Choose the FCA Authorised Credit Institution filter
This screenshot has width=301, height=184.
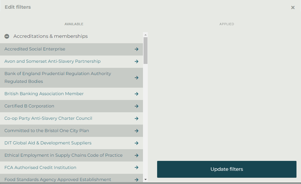40,167
